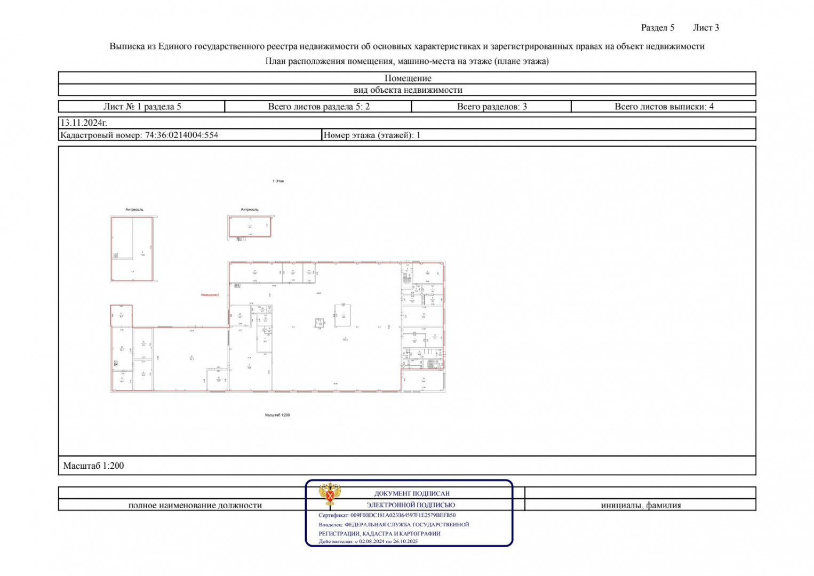Image resolution: width=814 pixels, height=576 pixels.
Task: Click the Лист № 1 раздела 5 cell
Action: pyautogui.click(x=142, y=107)
